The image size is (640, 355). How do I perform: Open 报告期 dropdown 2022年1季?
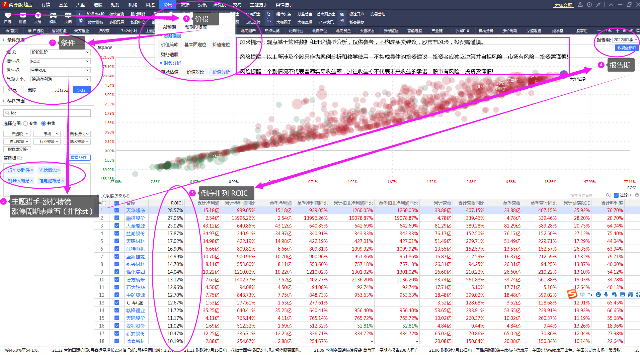coord(625,40)
